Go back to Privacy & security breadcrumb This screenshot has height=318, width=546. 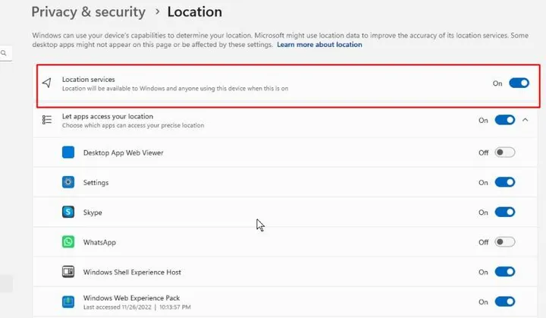coord(89,12)
